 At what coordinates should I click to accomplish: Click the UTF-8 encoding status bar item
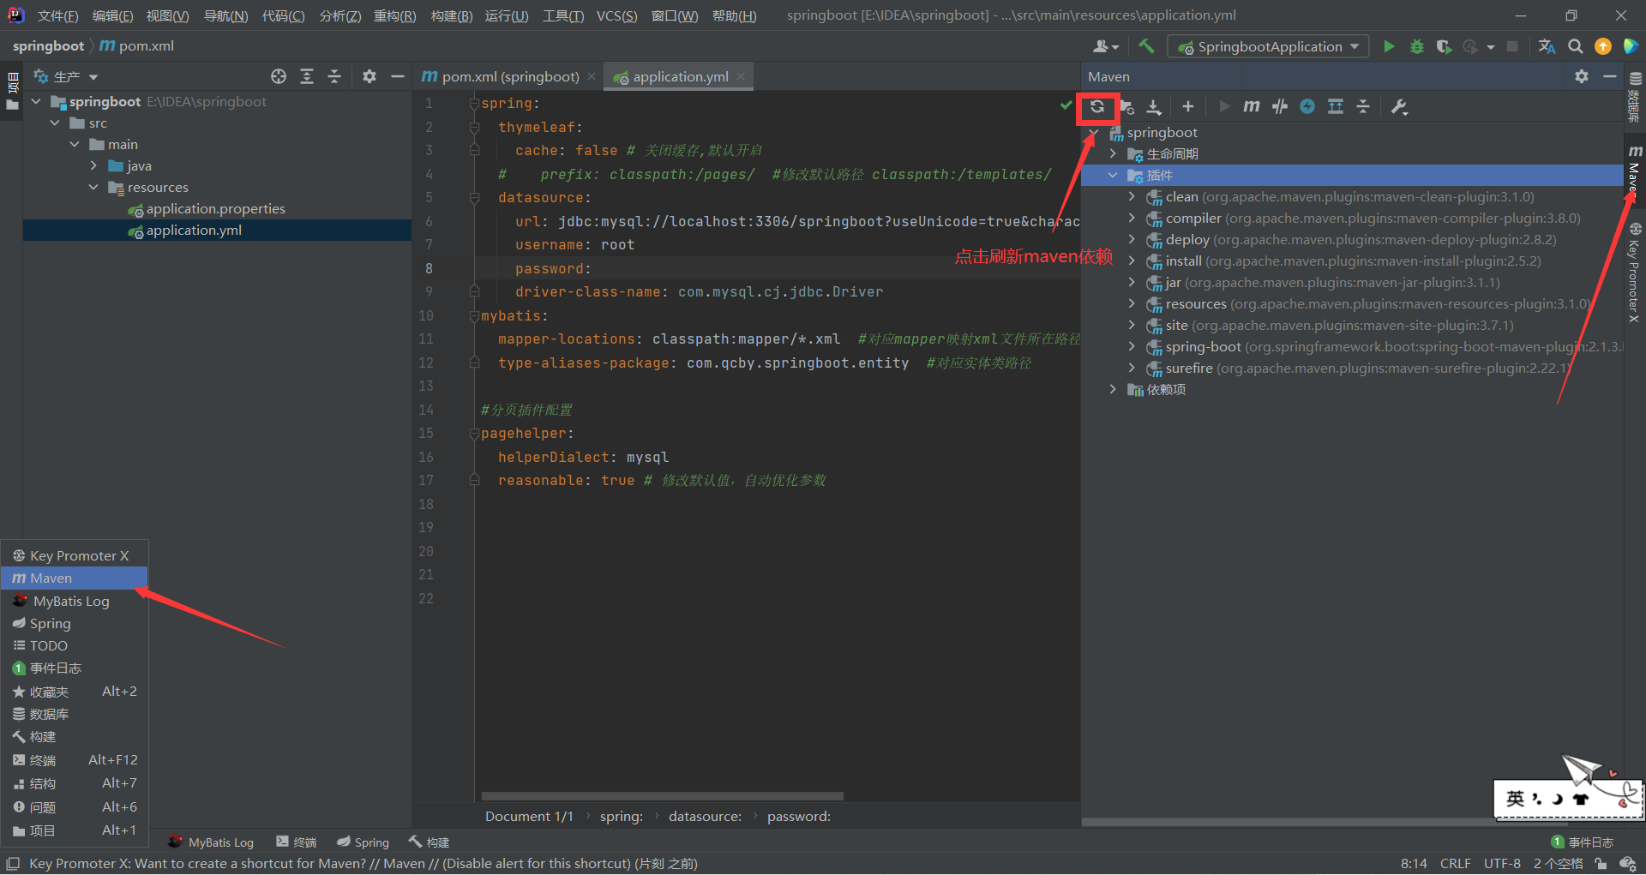[x=1502, y=863]
